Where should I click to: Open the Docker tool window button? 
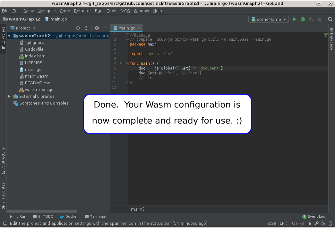69,216
